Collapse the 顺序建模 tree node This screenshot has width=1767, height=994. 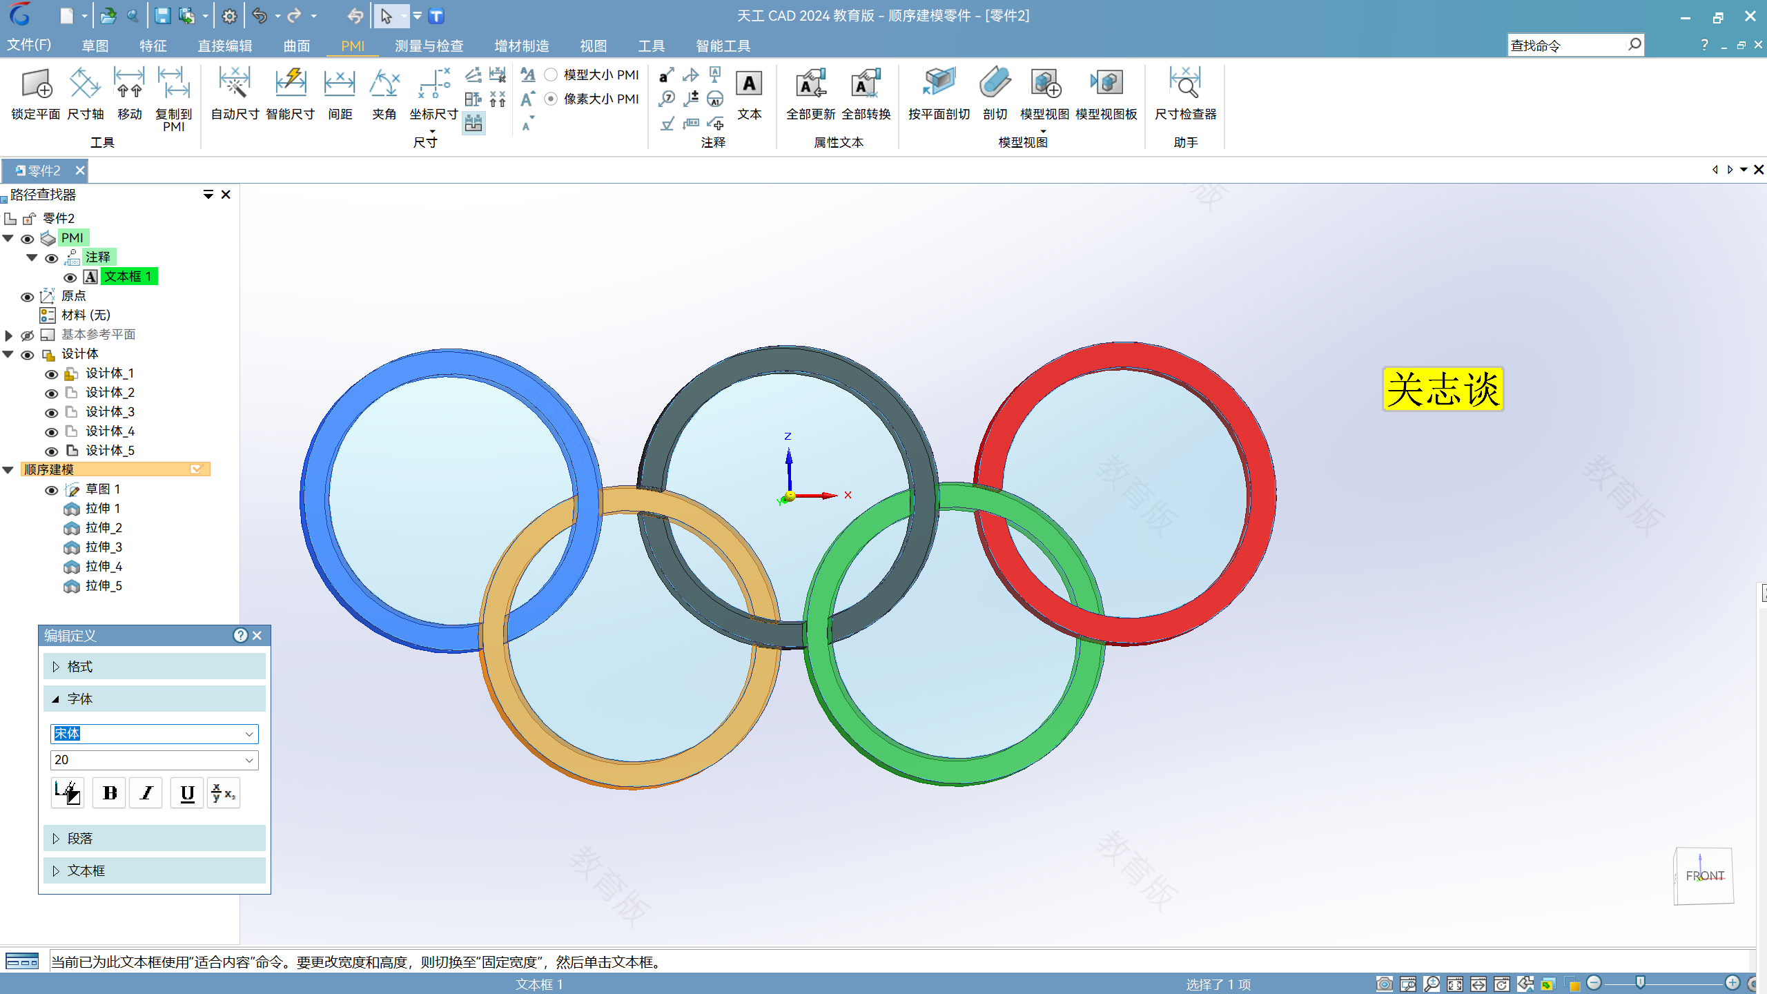(8, 470)
